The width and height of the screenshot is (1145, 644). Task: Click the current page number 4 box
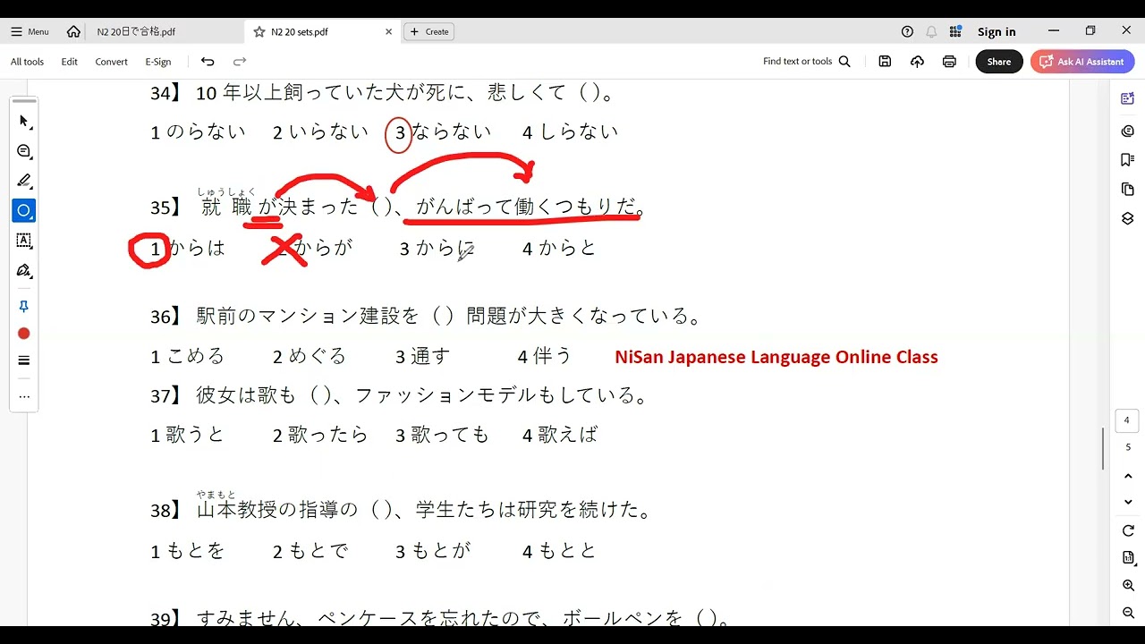point(1127,420)
